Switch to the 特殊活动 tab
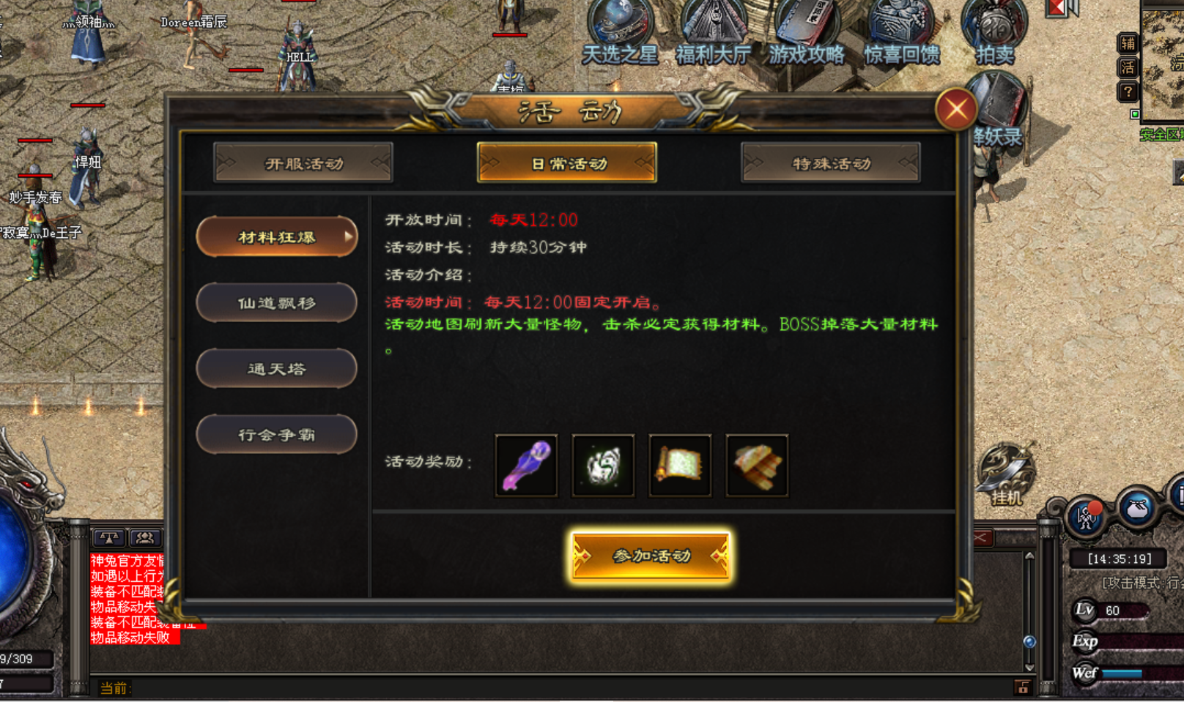The image size is (1184, 702). click(x=831, y=163)
